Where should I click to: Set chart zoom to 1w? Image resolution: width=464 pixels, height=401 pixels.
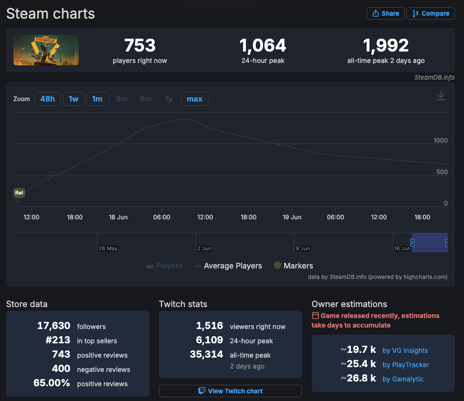point(74,99)
